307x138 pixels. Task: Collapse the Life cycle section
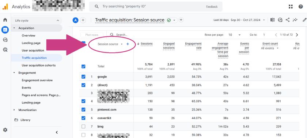click(x=58, y=20)
